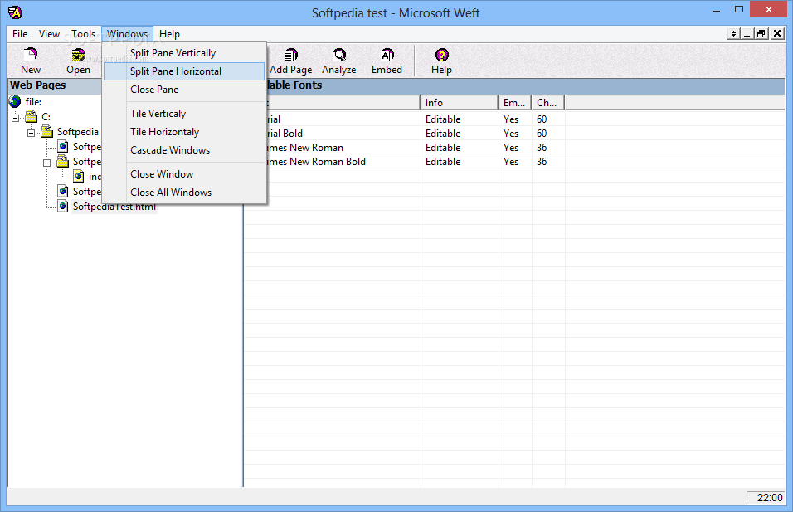
Task: Click the New toolbar icon
Action: click(31, 54)
